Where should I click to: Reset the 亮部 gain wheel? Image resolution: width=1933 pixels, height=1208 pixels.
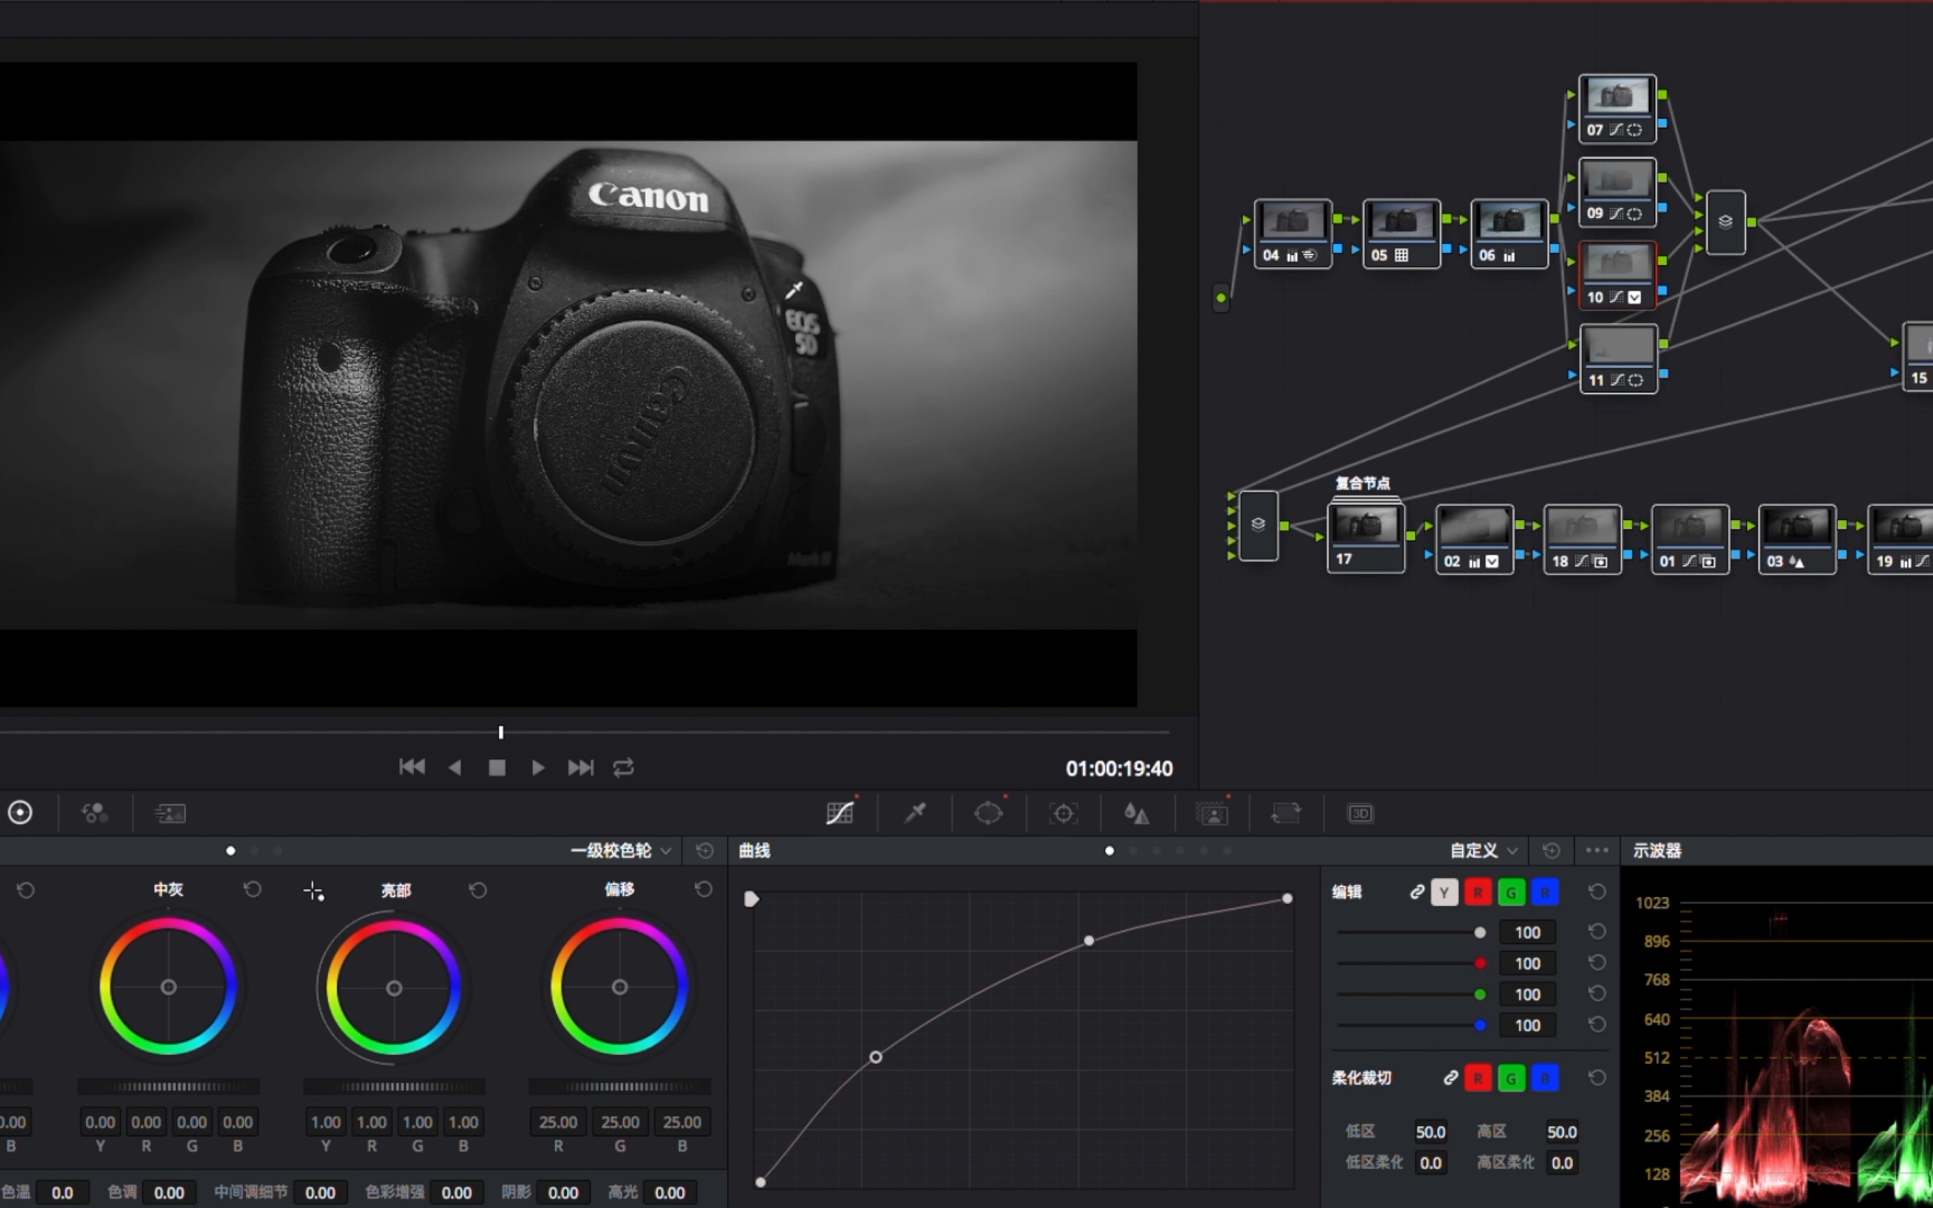coord(477,889)
